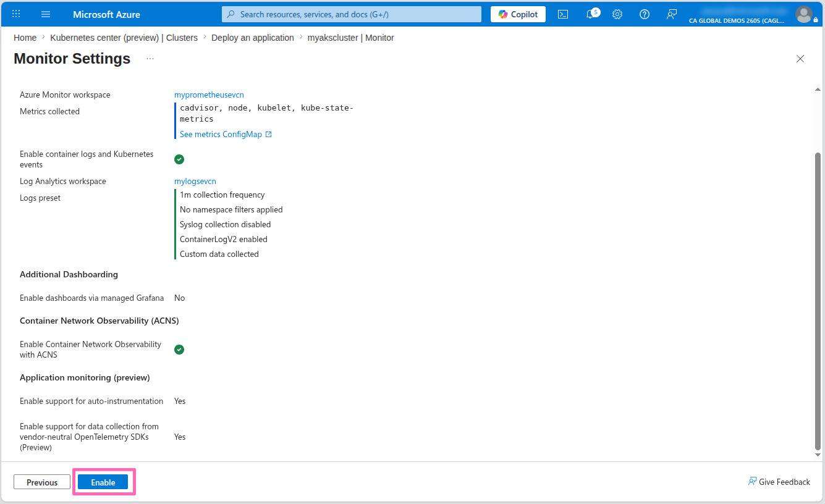Open the myprometheusevcn workspace link
This screenshot has height=504, width=825.
[209, 95]
